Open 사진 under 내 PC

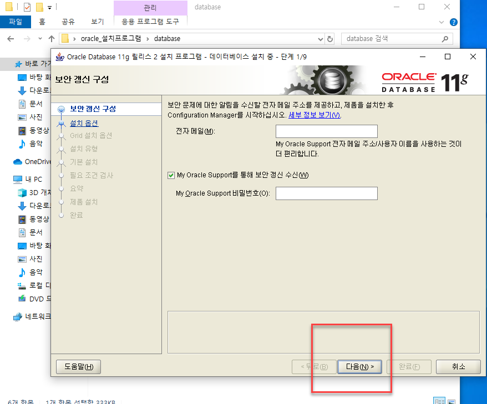click(x=30, y=259)
